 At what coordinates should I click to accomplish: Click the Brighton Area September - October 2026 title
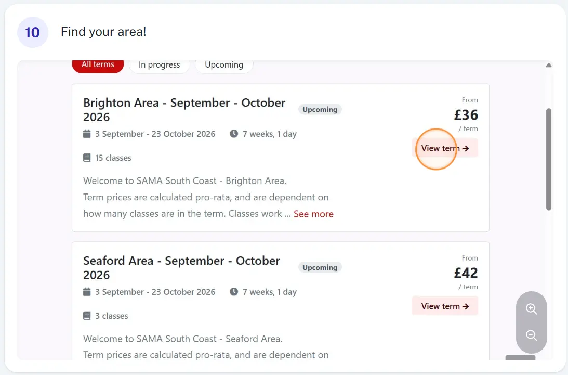pyautogui.click(x=184, y=110)
